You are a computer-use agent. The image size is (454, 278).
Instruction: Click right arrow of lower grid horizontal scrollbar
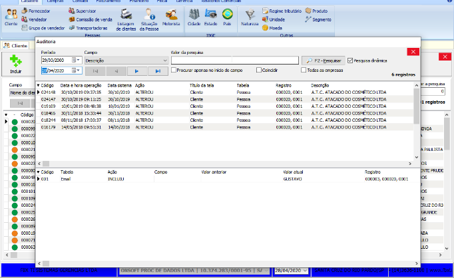pos(417,263)
